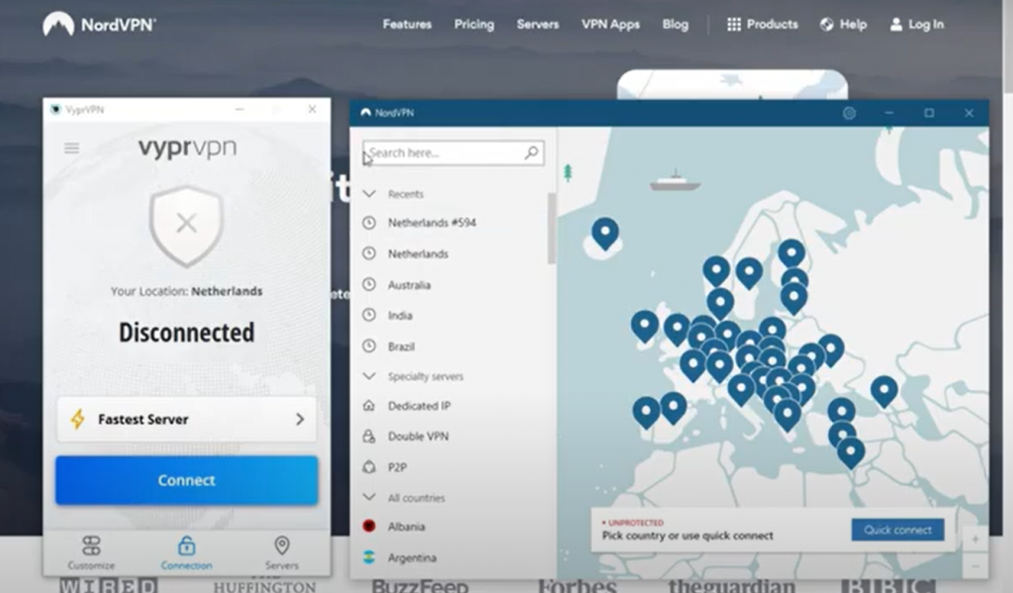This screenshot has height=593, width=1013.
Task: Click the Quick connect button
Action: point(897,530)
